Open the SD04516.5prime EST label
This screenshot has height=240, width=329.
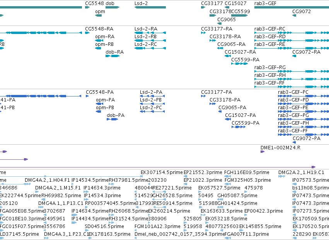coord(104,226)
